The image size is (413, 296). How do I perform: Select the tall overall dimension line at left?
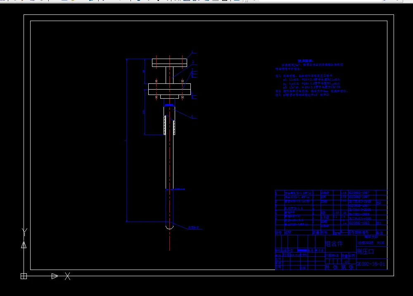click(x=127, y=140)
